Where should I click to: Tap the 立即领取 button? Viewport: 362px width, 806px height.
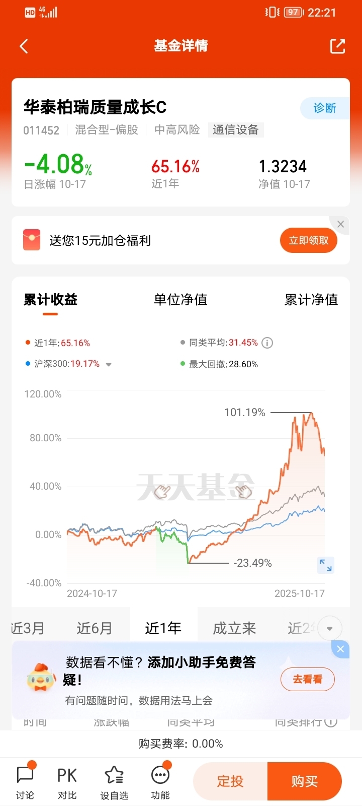(309, 240)
